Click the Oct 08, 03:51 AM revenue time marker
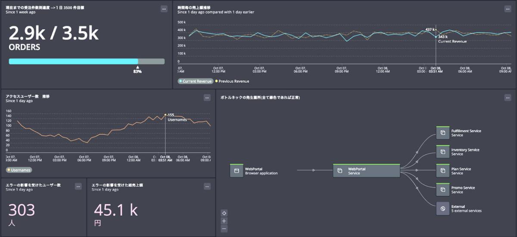The height and width of the screenshot is (237, 517). [436, 69]
